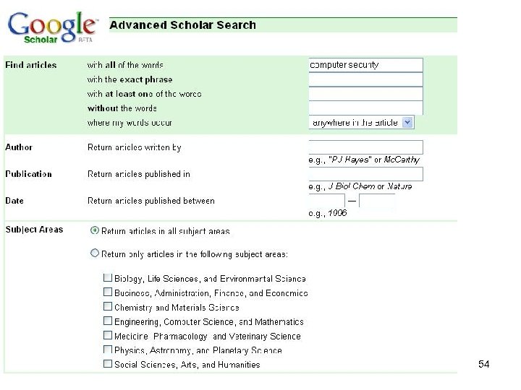Click the publication name input field
The height and width of the screenshot is (390, 521).
365,174
